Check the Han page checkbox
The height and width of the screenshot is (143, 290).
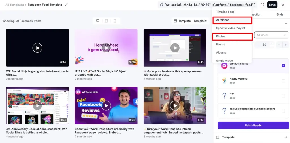click(283, 96)
